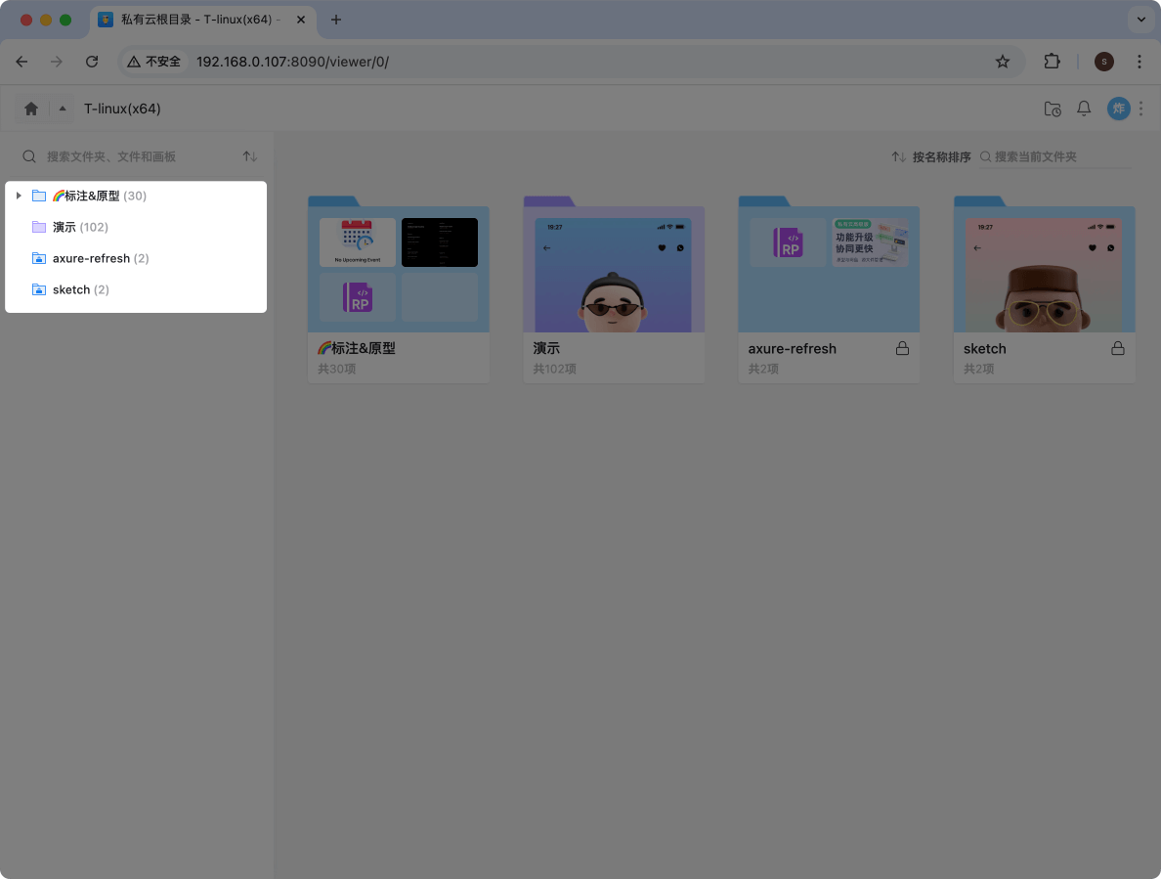Click the lock icon on the sketch folder card

1117,347
